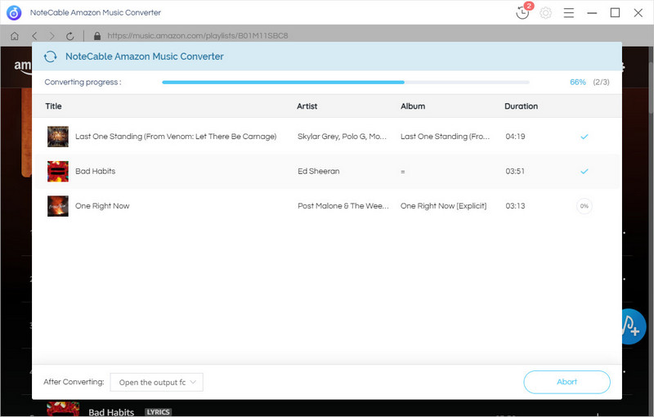Go back with the left arrow
Screen dimensions: 654x417
34,36
